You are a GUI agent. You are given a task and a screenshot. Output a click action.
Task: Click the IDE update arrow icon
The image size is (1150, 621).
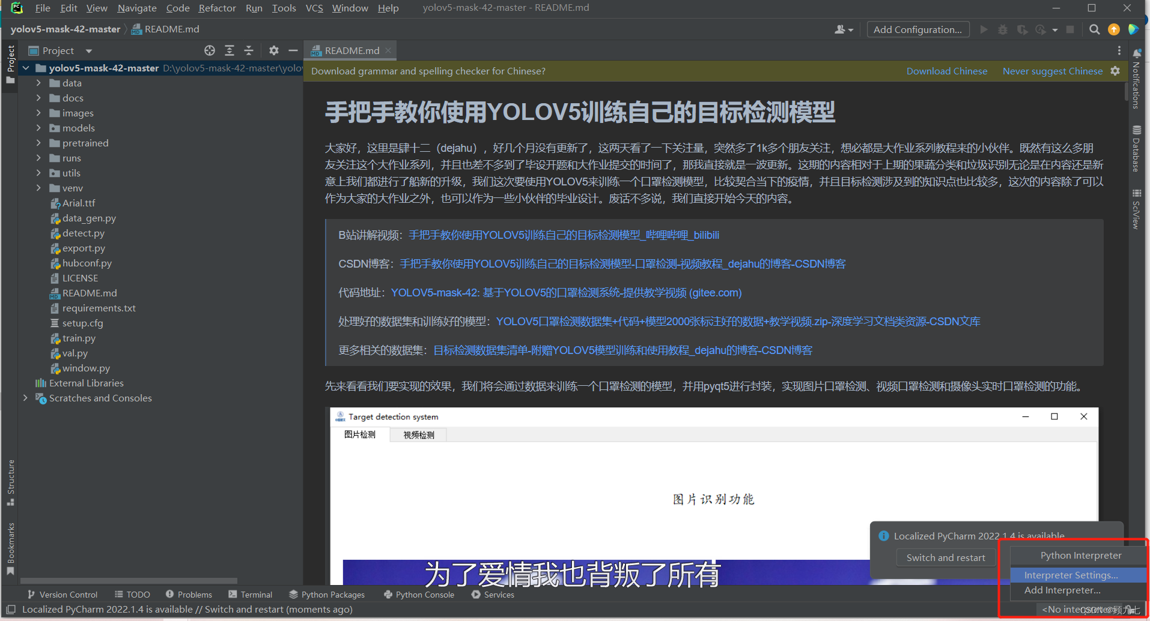1114,29
